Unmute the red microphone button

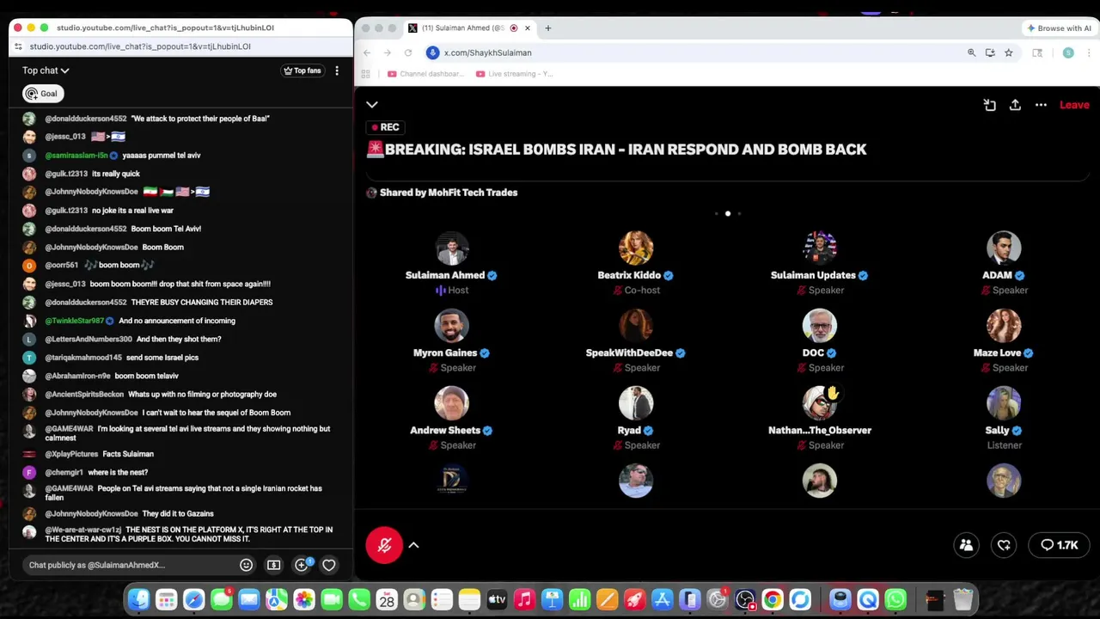click(x=384, y=545)
